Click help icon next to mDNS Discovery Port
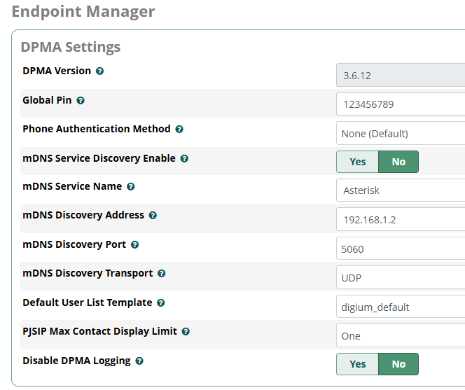Screen dimensions: 465x390 (x=135, y=245)
